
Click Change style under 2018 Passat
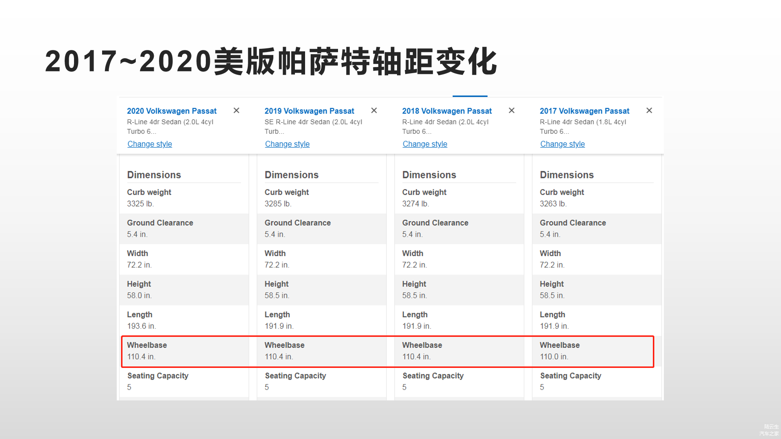tap(425, 144)
